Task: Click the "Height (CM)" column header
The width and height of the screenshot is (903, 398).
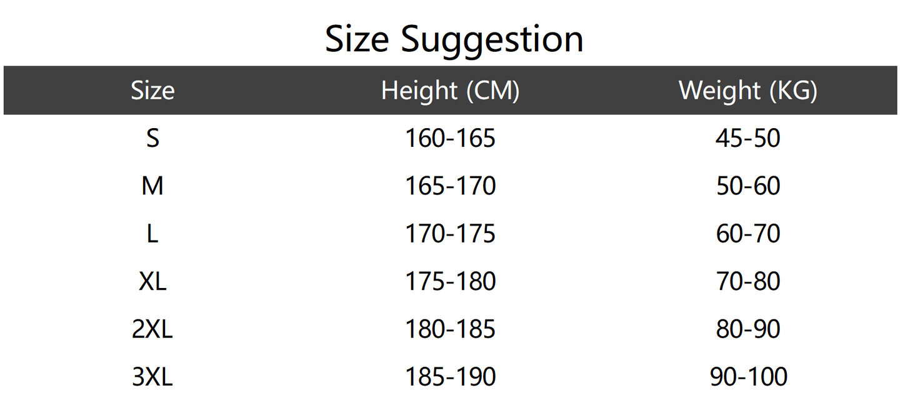Action: 450,91
